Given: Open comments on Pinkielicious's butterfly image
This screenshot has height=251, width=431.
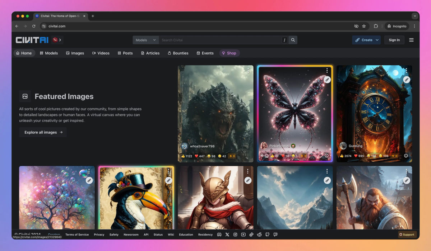Looking at the screenshot, I should 267,156.
